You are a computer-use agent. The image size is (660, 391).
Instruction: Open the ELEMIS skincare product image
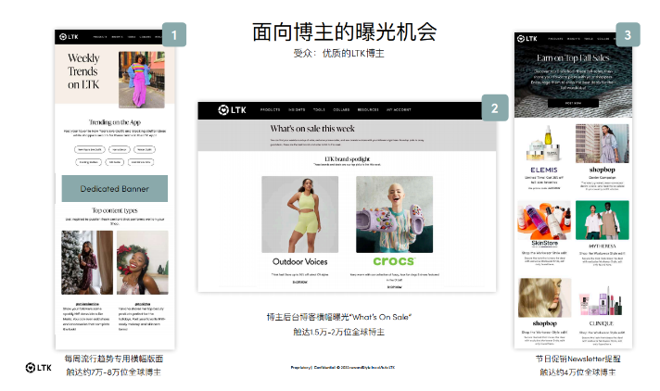[x=544, y=144]
